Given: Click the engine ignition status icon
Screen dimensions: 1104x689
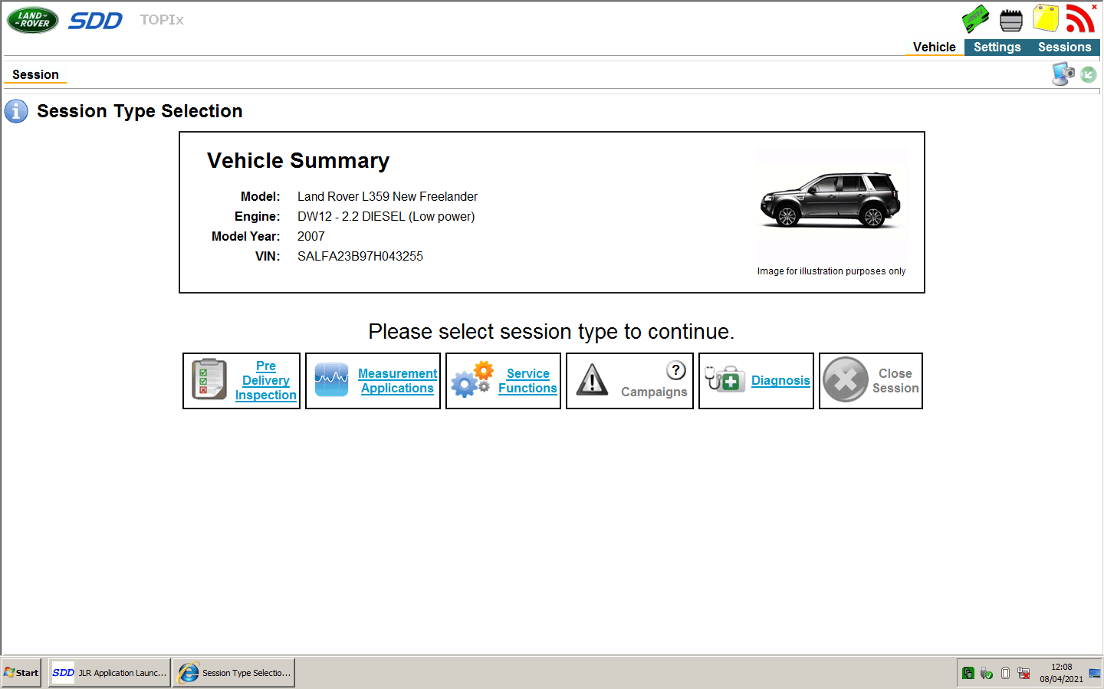Looking at the screenshot, I should pyautogui.click(x=1011, y=20).
